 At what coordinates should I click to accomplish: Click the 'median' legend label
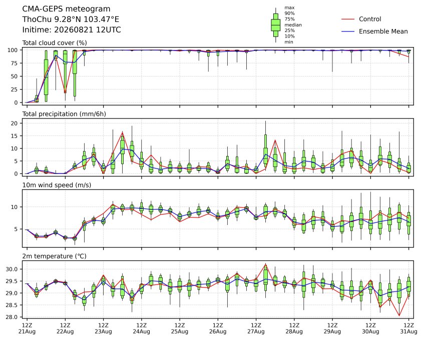[x=293, y=25]
